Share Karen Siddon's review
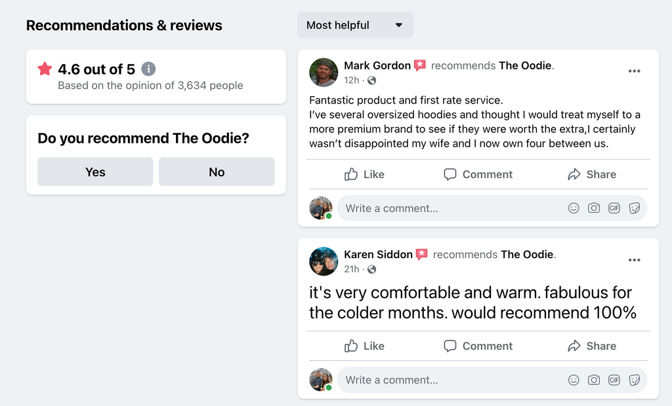672x406 pixels. click(x=592, y=346)
